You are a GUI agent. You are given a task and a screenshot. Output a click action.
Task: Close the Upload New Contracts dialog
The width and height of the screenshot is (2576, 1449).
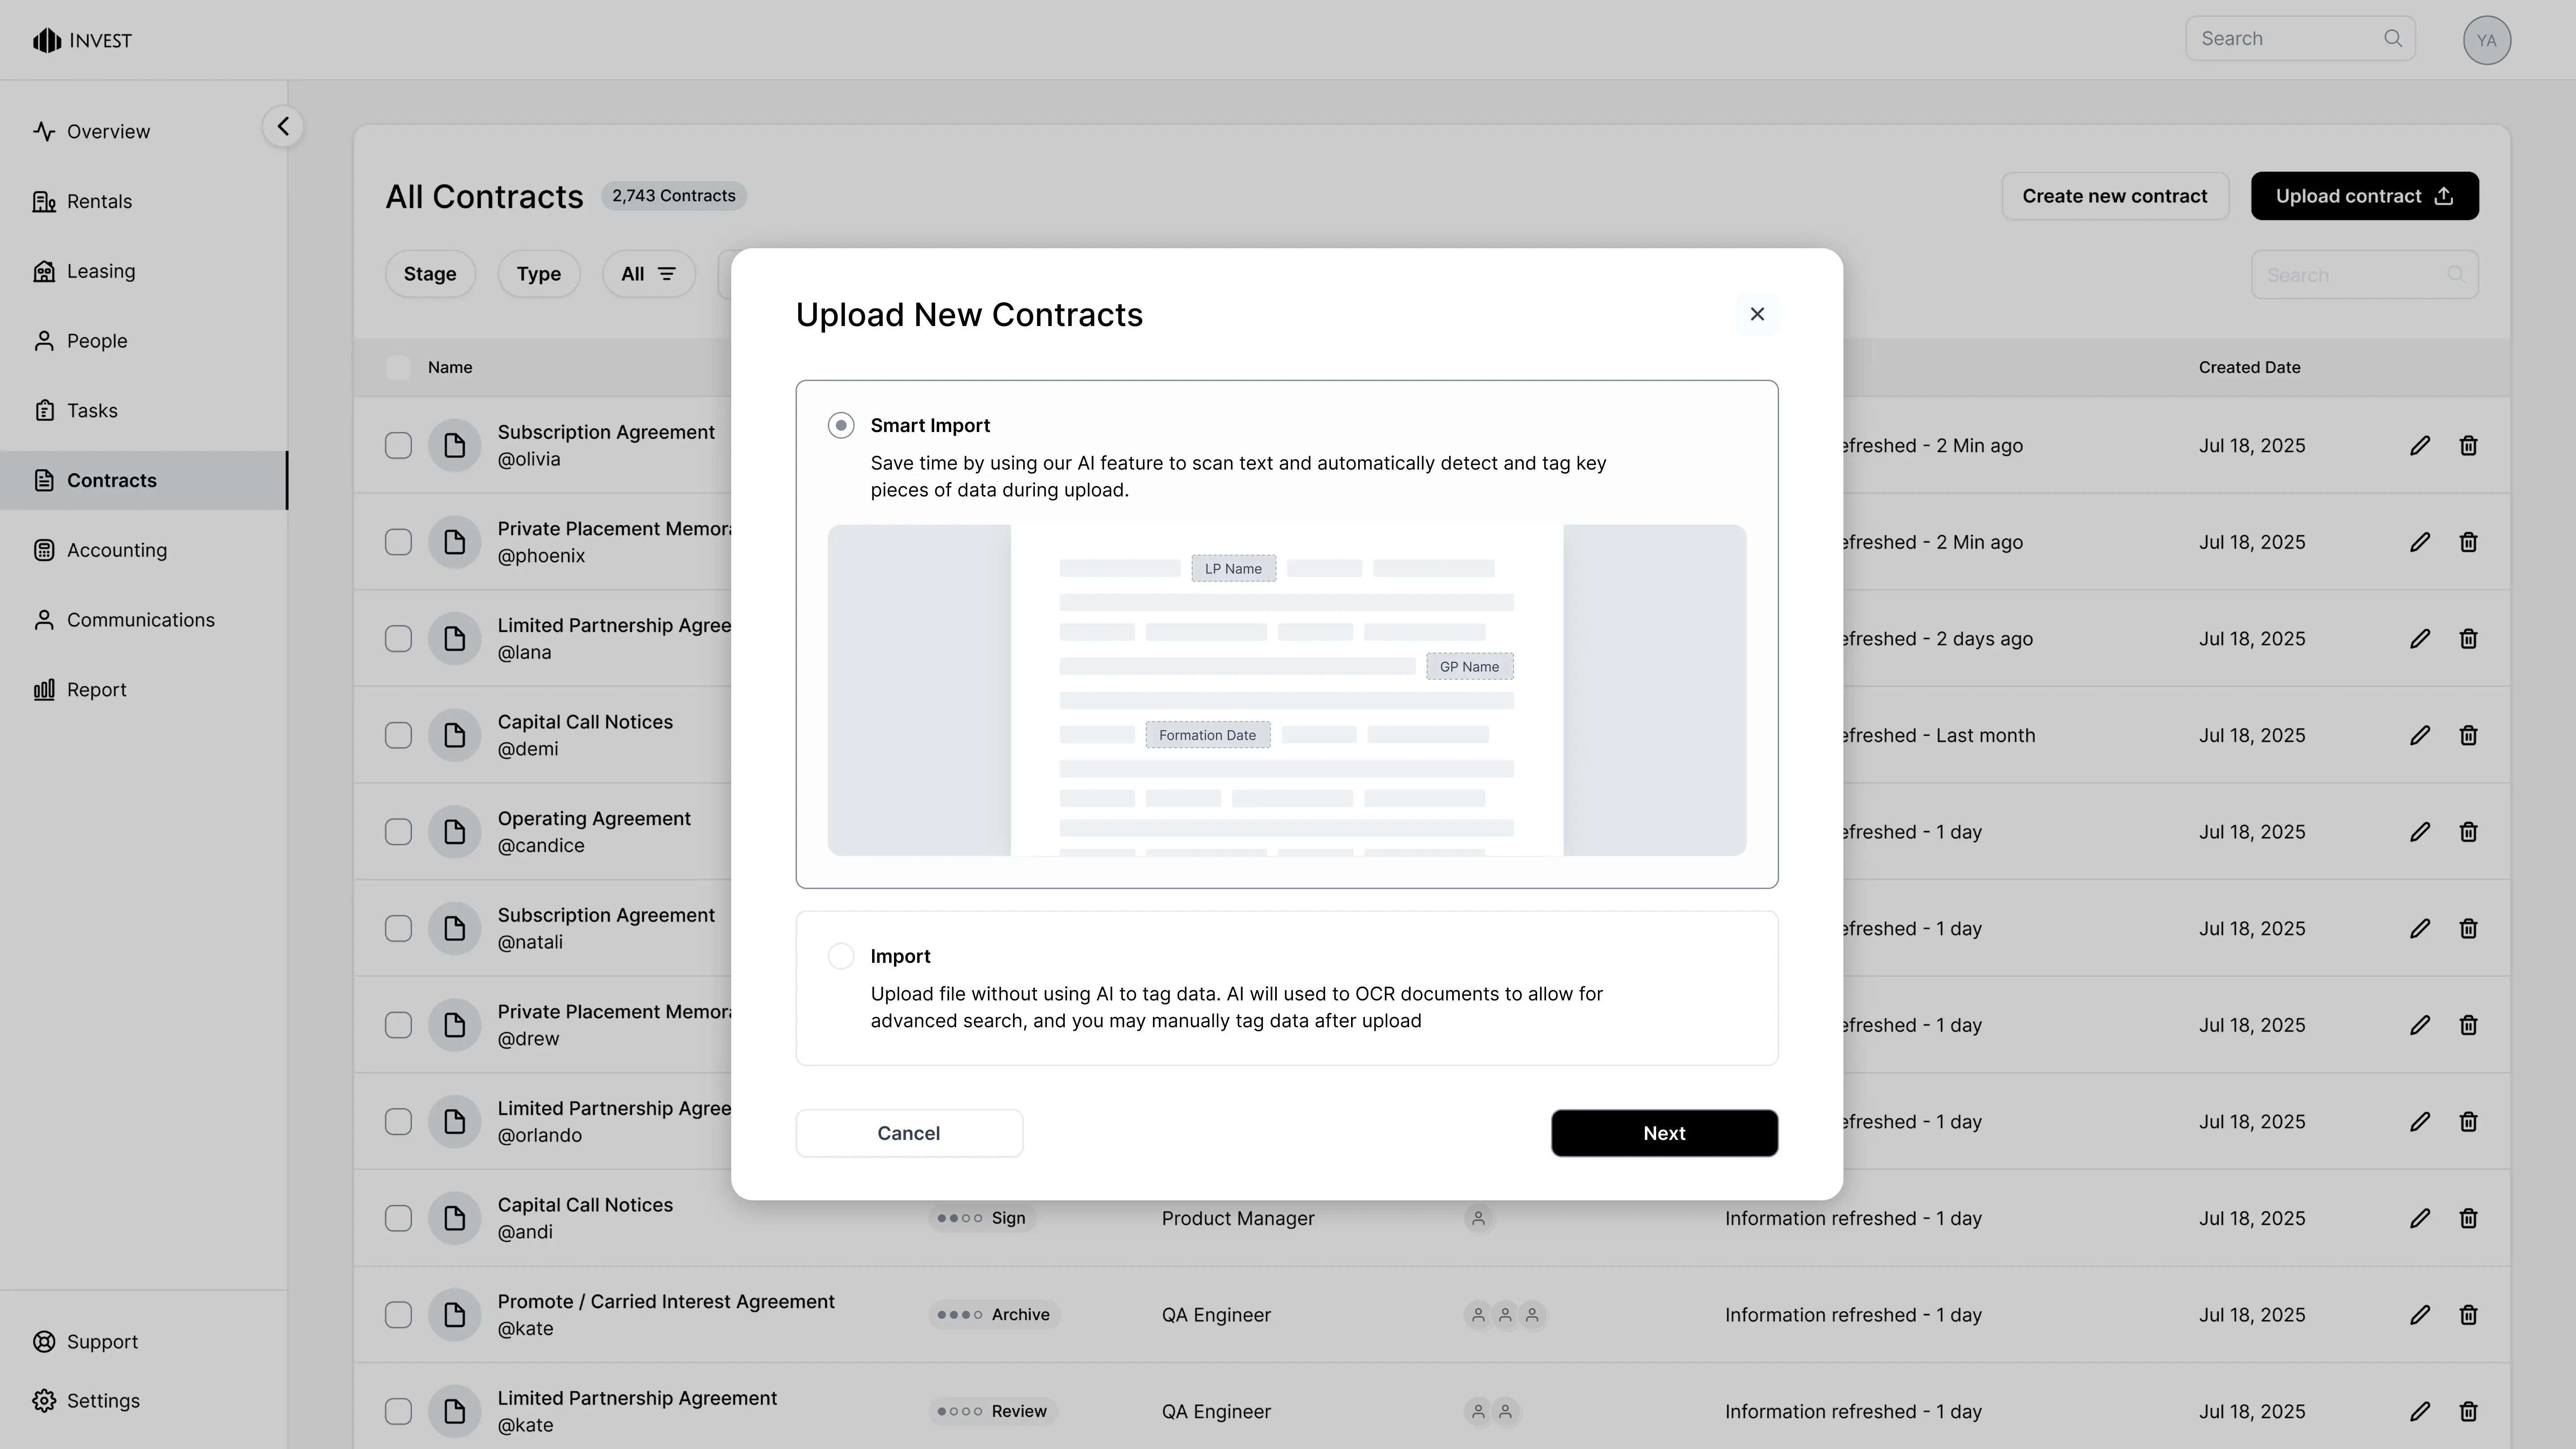coord(1757,314)
